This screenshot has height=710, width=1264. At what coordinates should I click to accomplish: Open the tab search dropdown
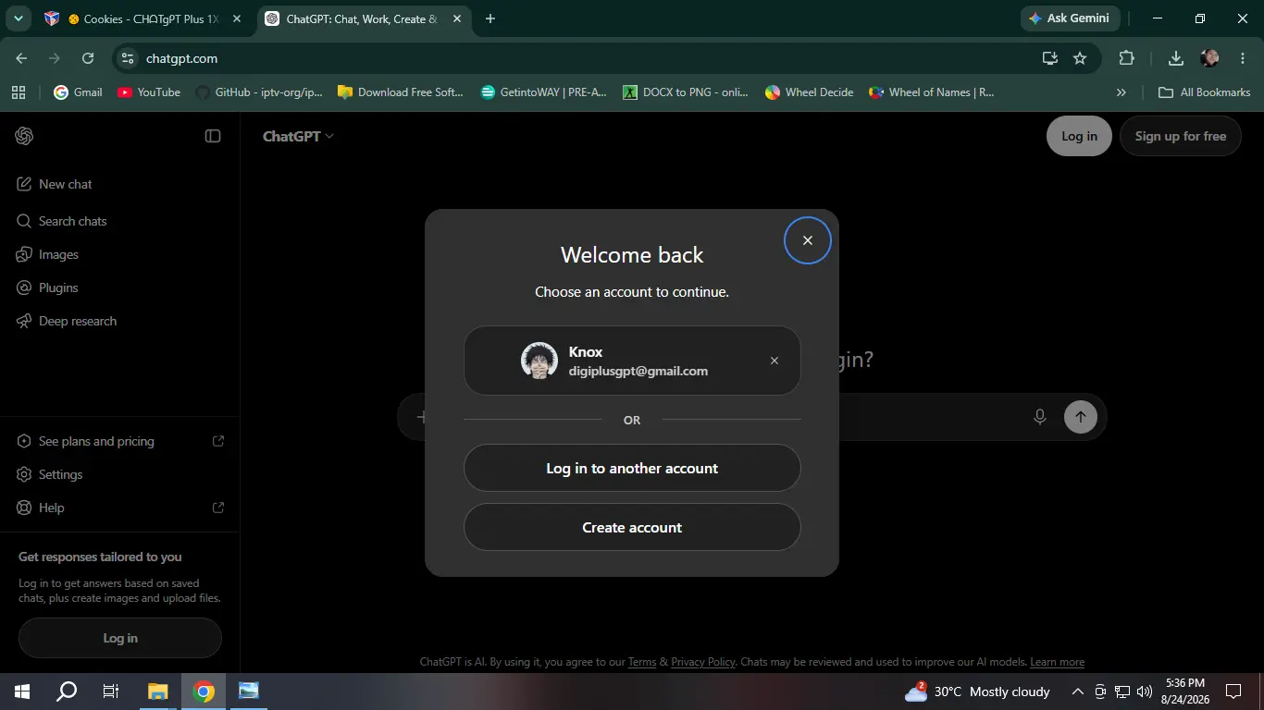18,18
